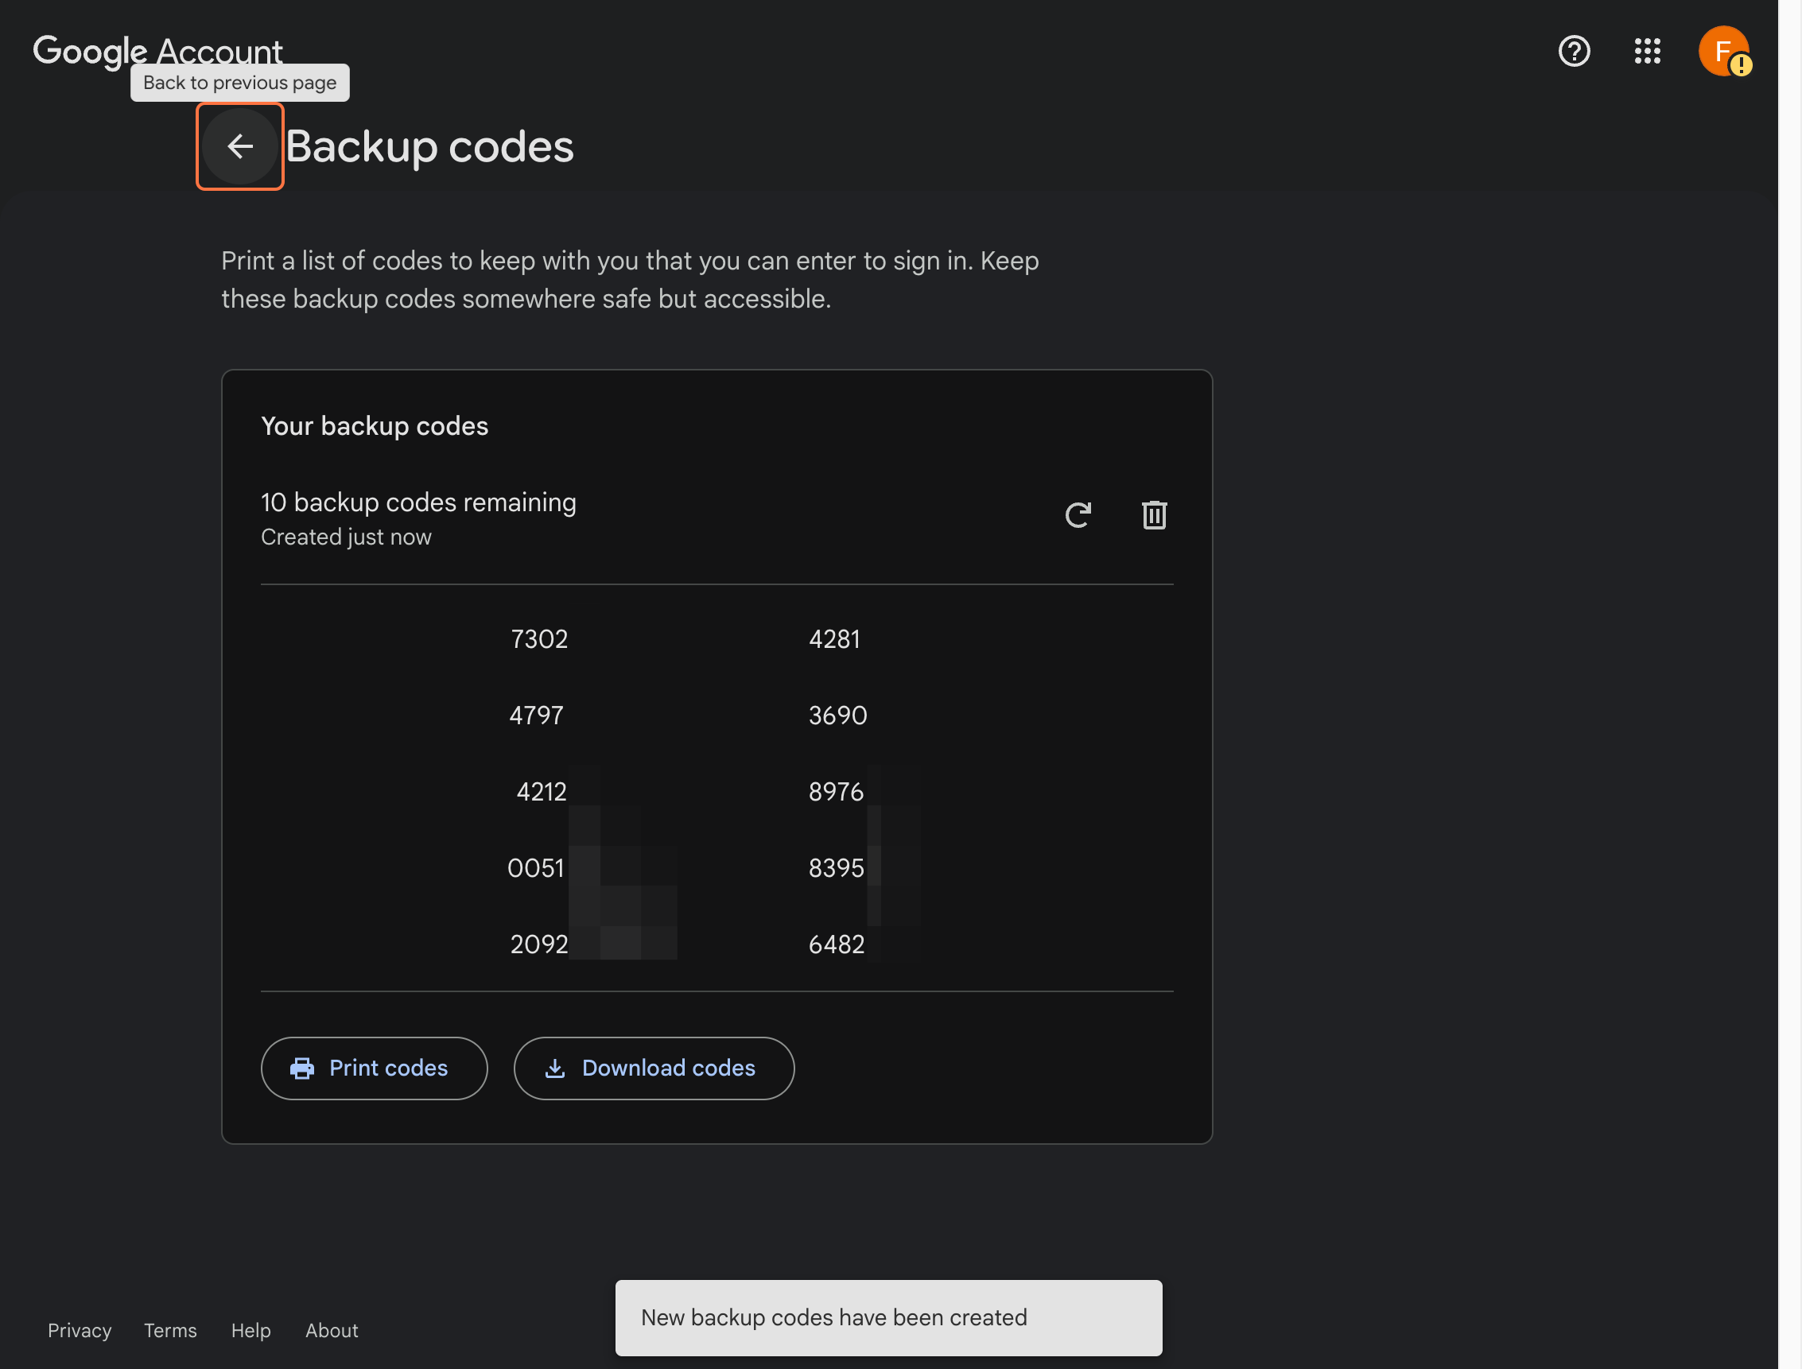Select backup code 6482
This screenshot has width=1802, height=1369.
click(837, 944)
